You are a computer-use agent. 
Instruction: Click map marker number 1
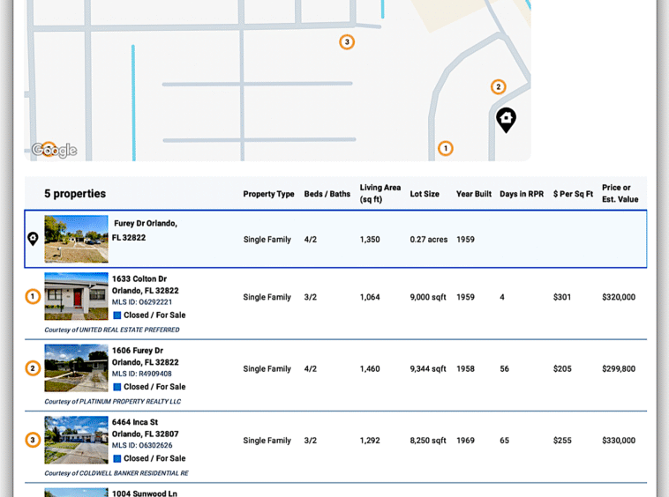click(446, 148)
